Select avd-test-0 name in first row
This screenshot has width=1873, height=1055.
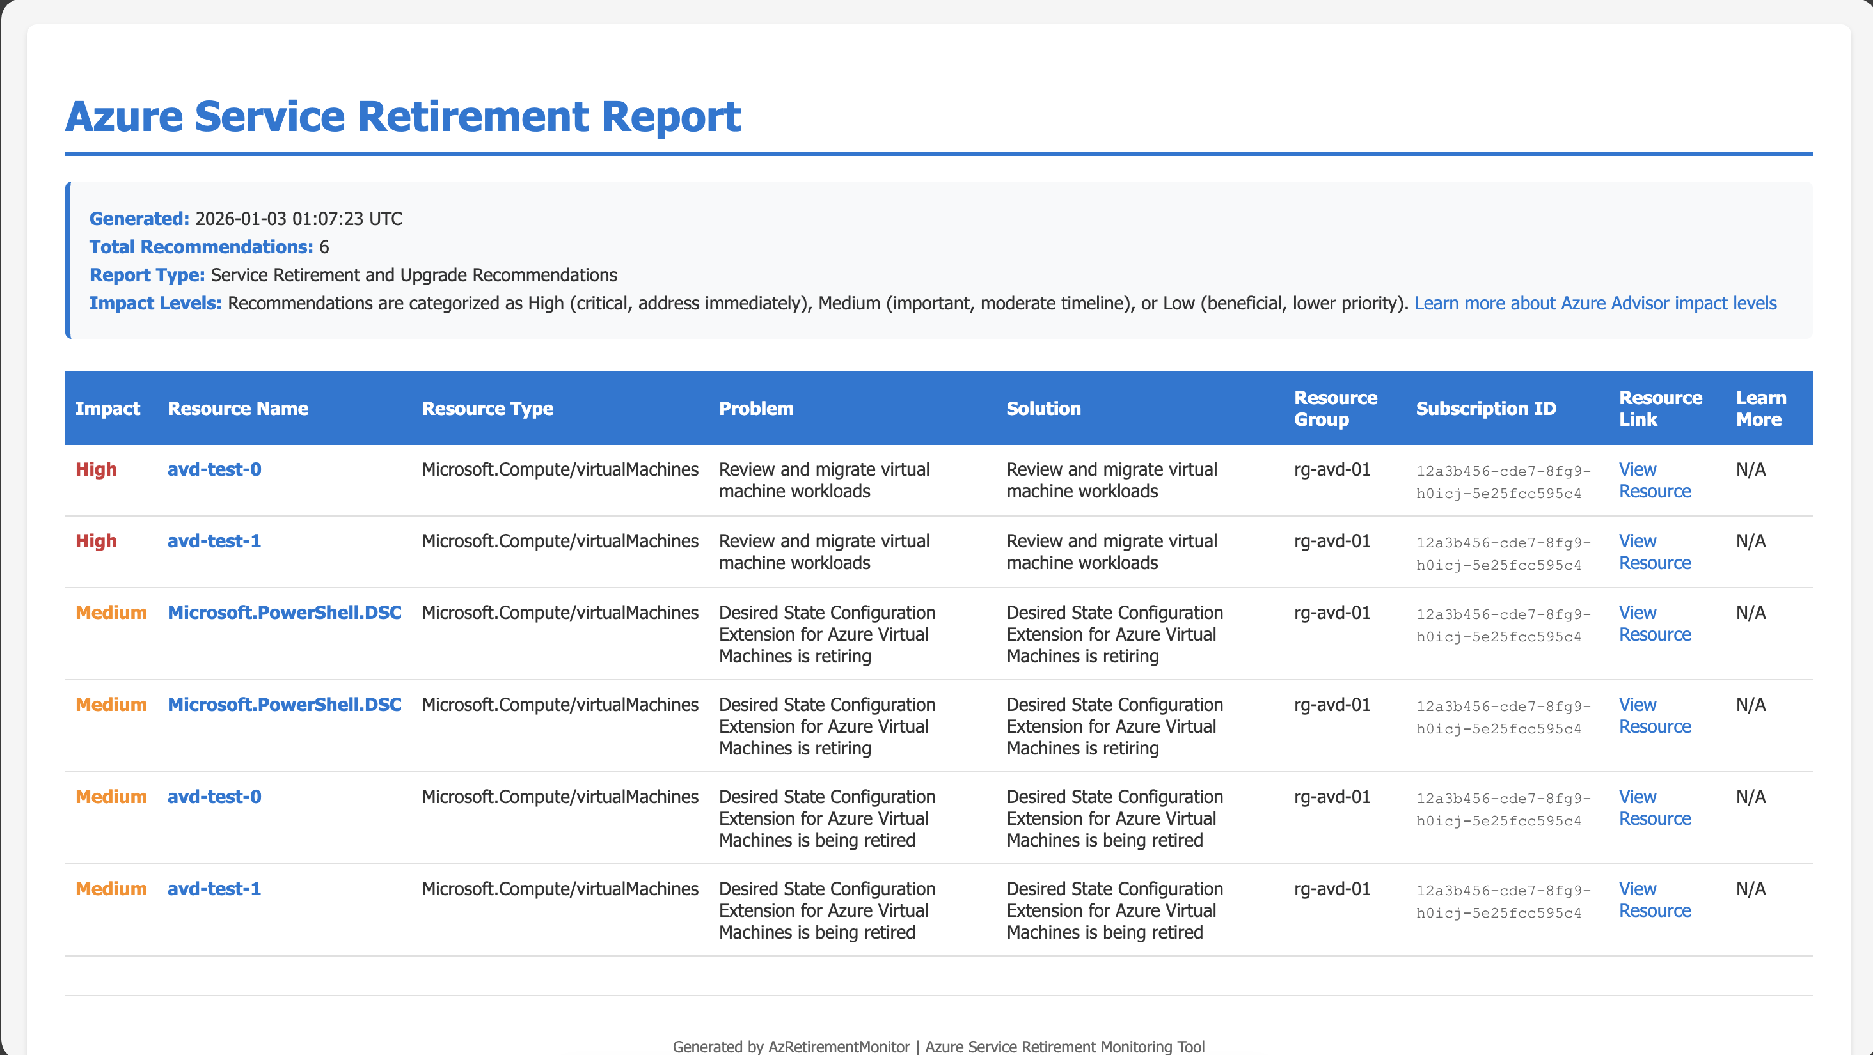(x=214, y=469)
